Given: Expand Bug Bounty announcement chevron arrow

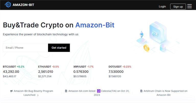Looking at the screenshot, I should 38,95.
